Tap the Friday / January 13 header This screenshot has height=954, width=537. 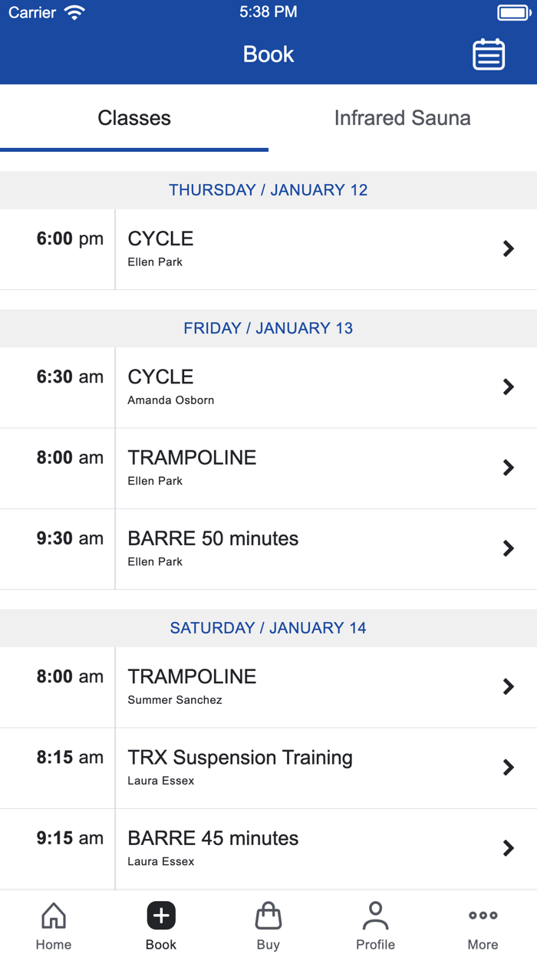pyautogui.click(x=268, y=328)
